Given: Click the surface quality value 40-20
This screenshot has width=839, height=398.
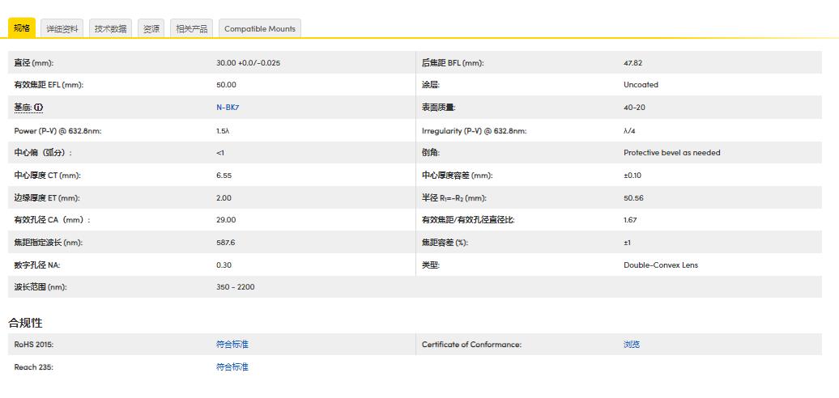Looking at the screenshot, I should (x=635, y=108).
